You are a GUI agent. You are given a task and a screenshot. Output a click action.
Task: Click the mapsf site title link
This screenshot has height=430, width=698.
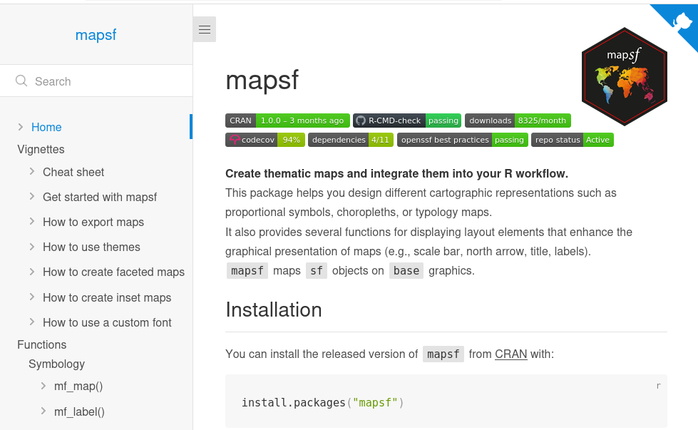click(x=96, y=34)
